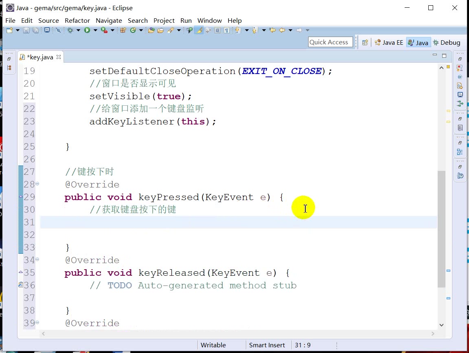Switch to the Debug perspective

(447, 42)
